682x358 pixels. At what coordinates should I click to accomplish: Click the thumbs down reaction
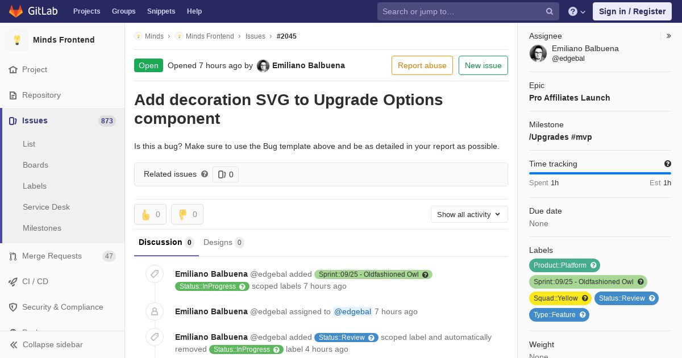[187, 214]
